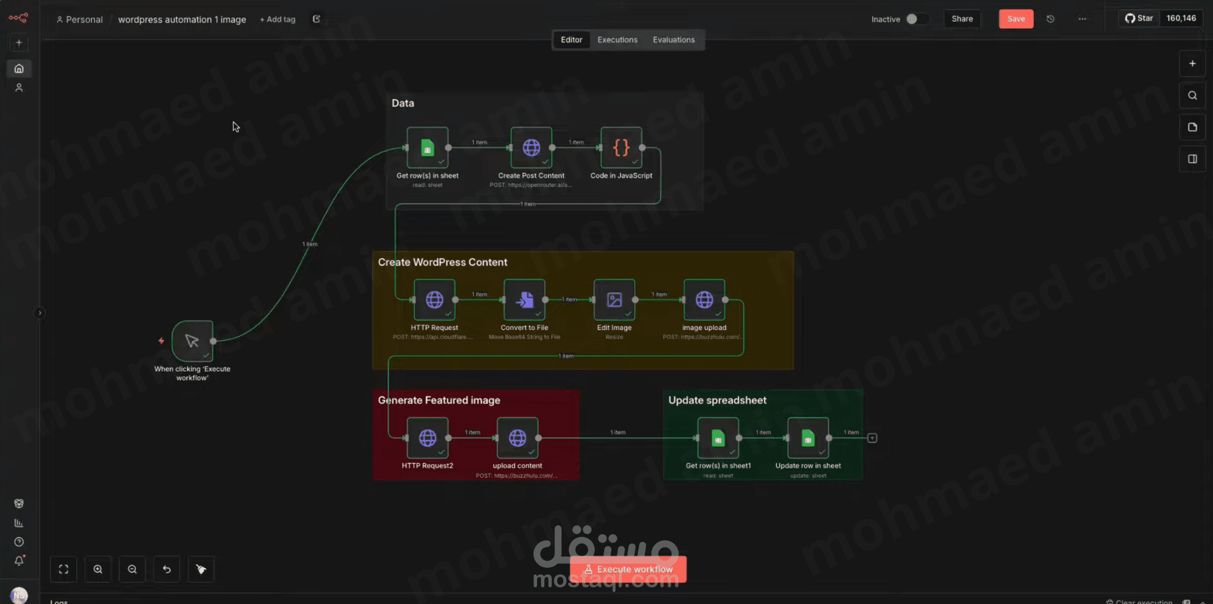Click the zoom out canvas icon
Screen dimensions: 1213x604
(132, 570)
